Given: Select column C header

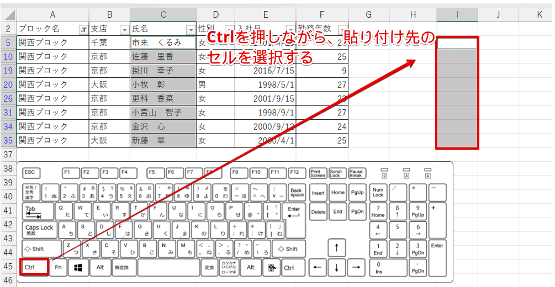Looking at the screenshot, I should (x=163, y=15).
